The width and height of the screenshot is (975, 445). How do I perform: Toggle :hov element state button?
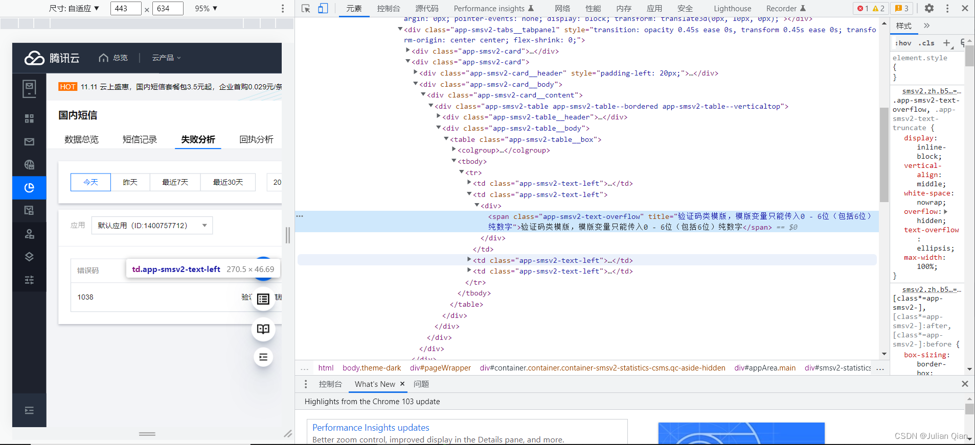pyautogui.click(x=903, y=43)
